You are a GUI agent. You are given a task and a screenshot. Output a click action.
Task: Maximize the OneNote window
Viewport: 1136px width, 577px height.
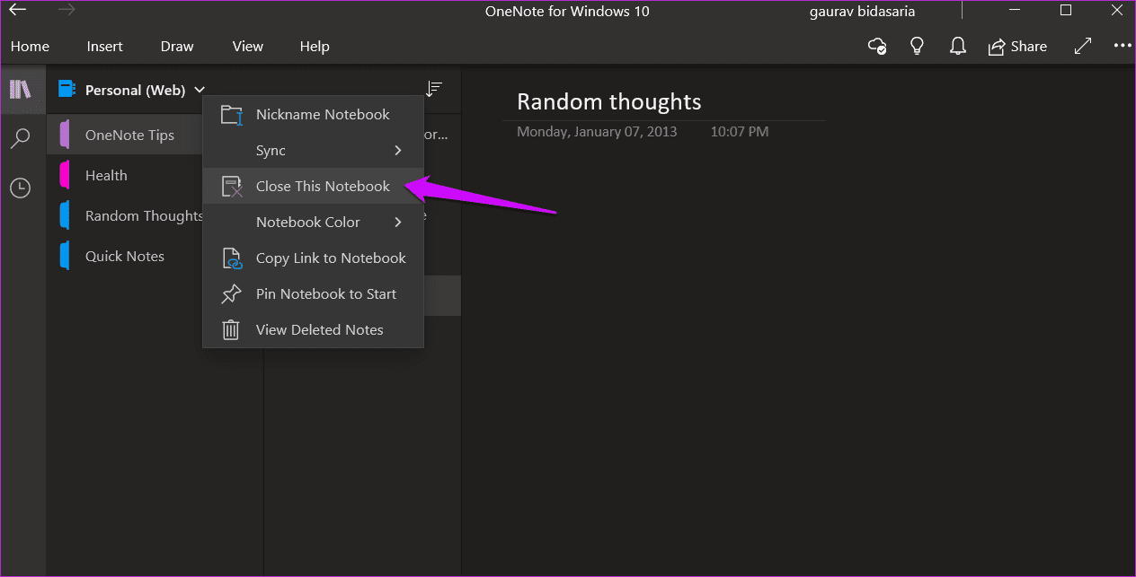(x=1066, y=11)
